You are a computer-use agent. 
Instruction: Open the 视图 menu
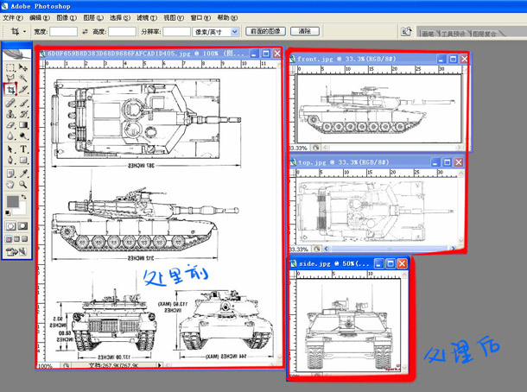coord(174,18)
